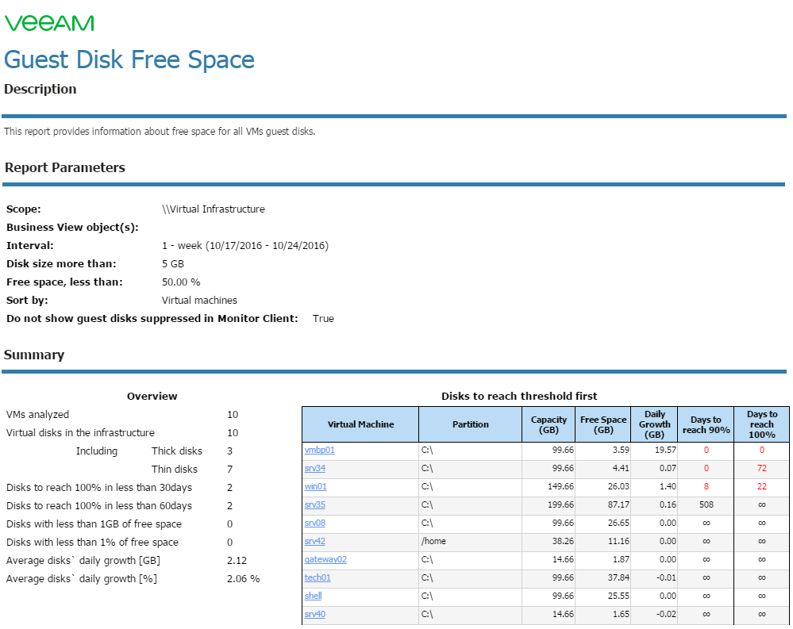
Task: Click the Partition column header
Action: [471, 424]
